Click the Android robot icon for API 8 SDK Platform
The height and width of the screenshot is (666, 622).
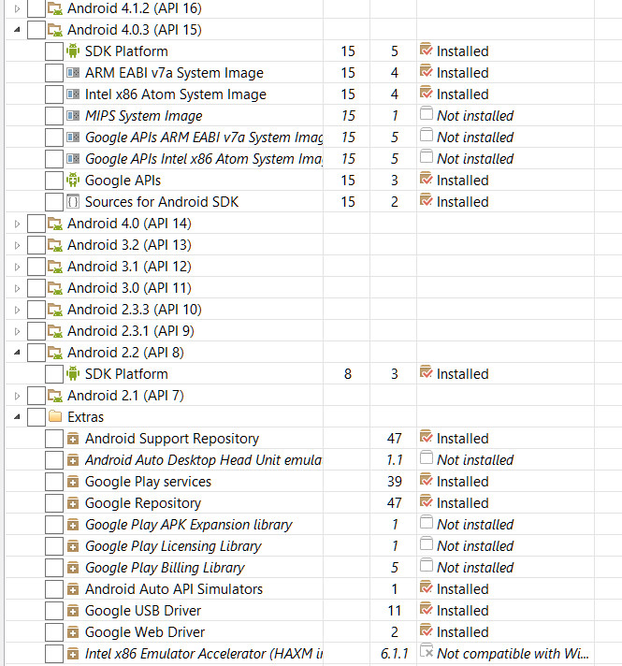pyautogui.click(x=73, y=374)
